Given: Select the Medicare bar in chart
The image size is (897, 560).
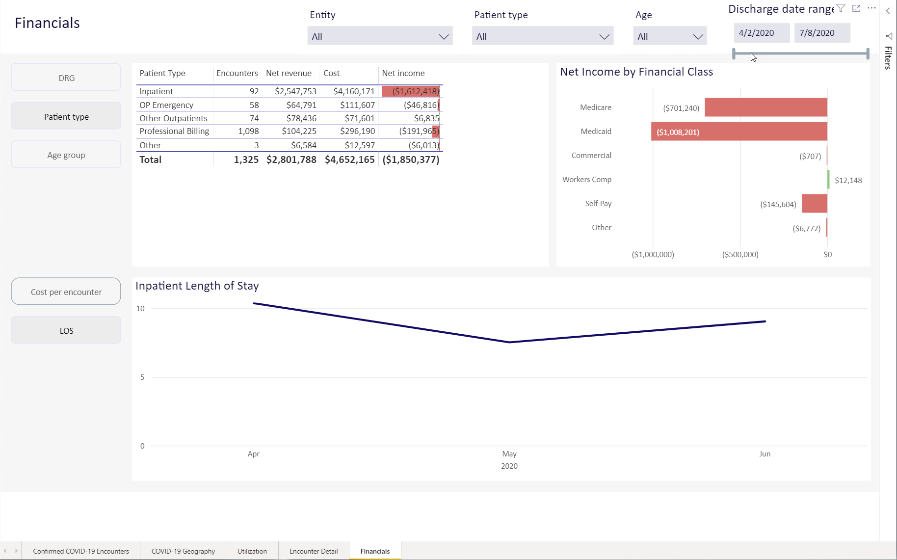Looking at the screenshot, I should 766,107.
